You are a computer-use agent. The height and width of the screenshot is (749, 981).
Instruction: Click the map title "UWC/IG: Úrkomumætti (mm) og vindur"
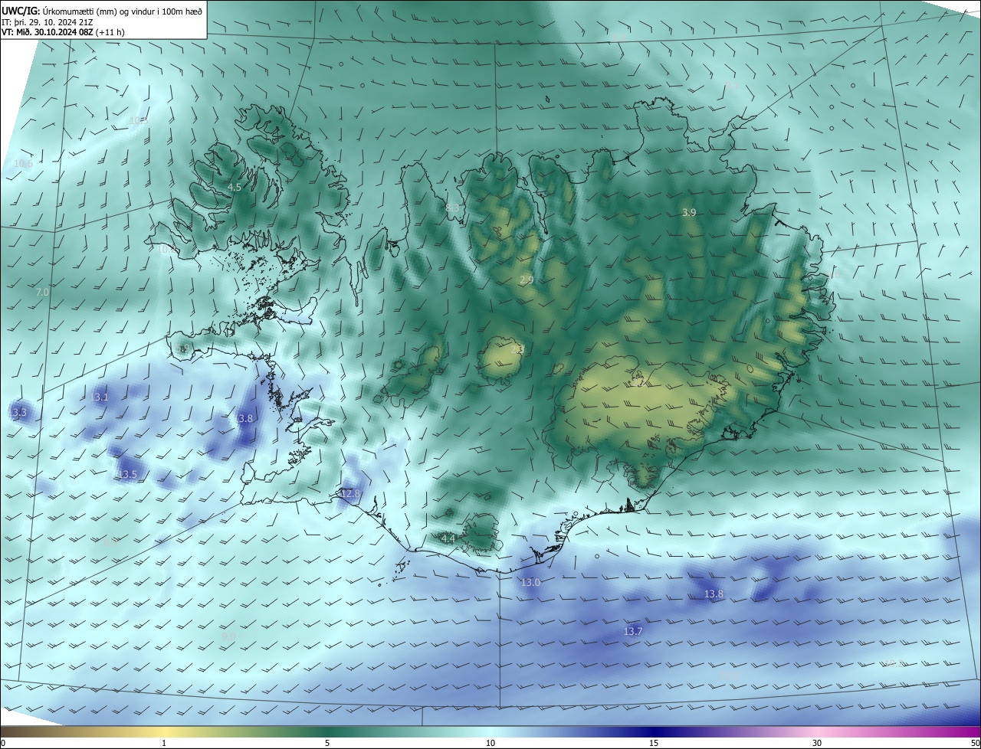pyautogui.click(x=102, y=11)
